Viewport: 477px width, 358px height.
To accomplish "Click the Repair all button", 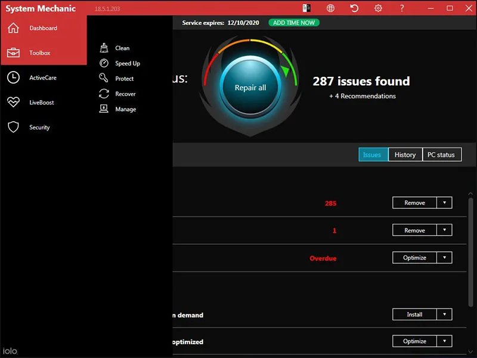I will pyautogui.click(x=250, y=88).
